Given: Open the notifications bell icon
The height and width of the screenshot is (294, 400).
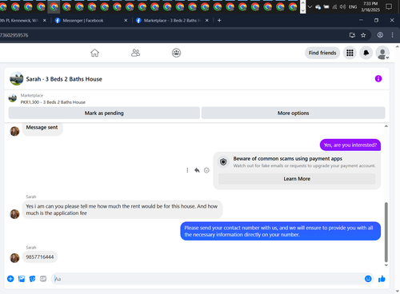Looking at the screenshot, I should coord(366,53).
